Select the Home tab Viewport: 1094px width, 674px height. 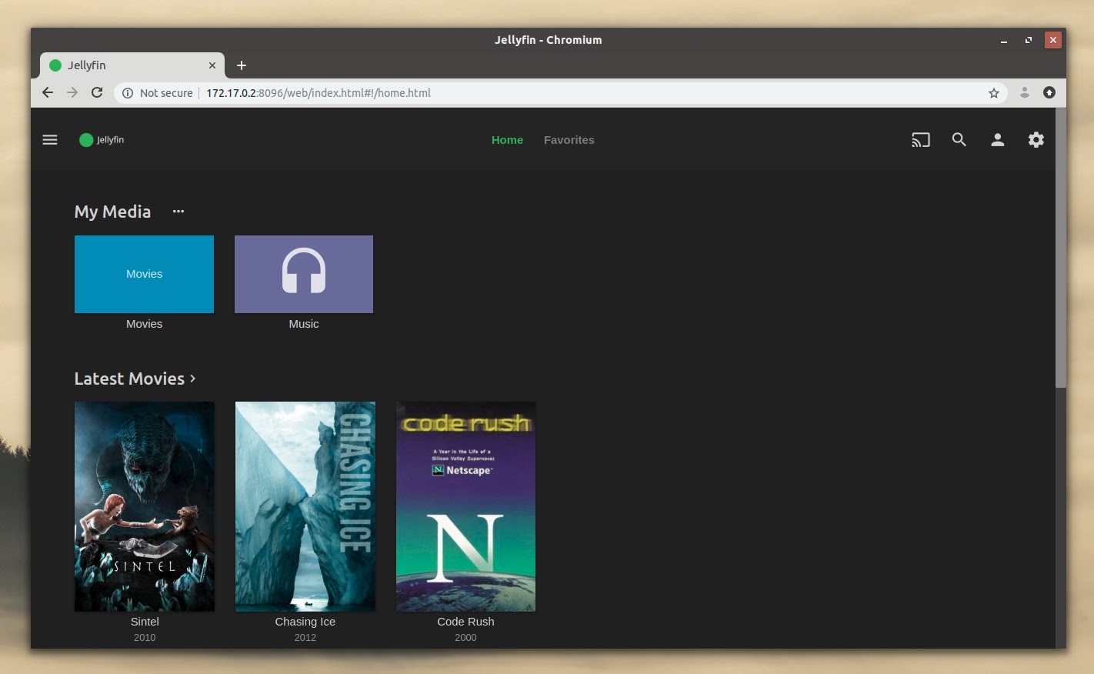507,140
